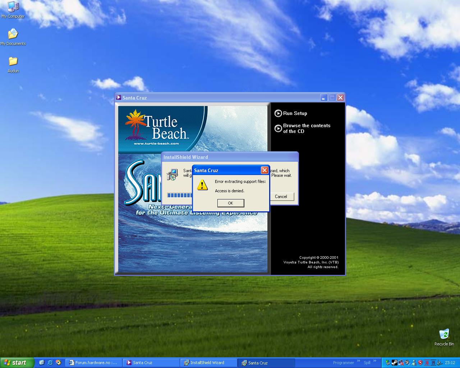Expand the Spill toolbar chevron
Image resolution: width=460 pixels, height=368 pixels.
pos(375,361)
